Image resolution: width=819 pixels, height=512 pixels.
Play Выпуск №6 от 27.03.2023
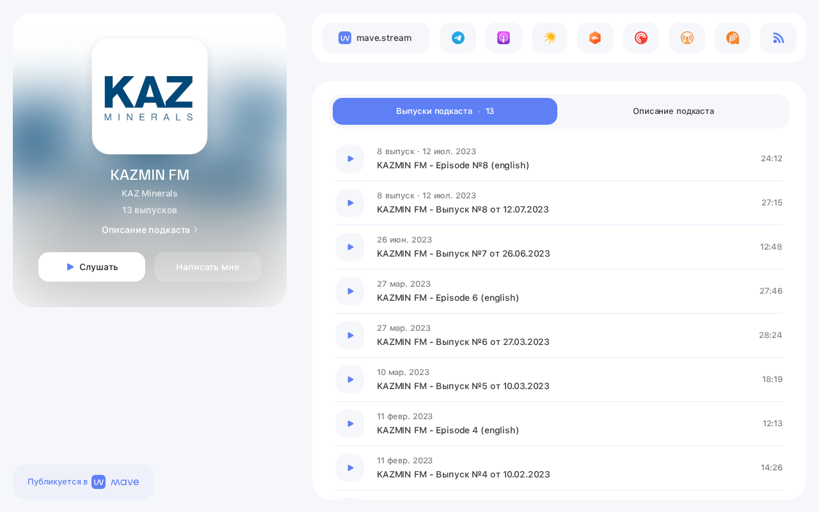tap(350, 335)
